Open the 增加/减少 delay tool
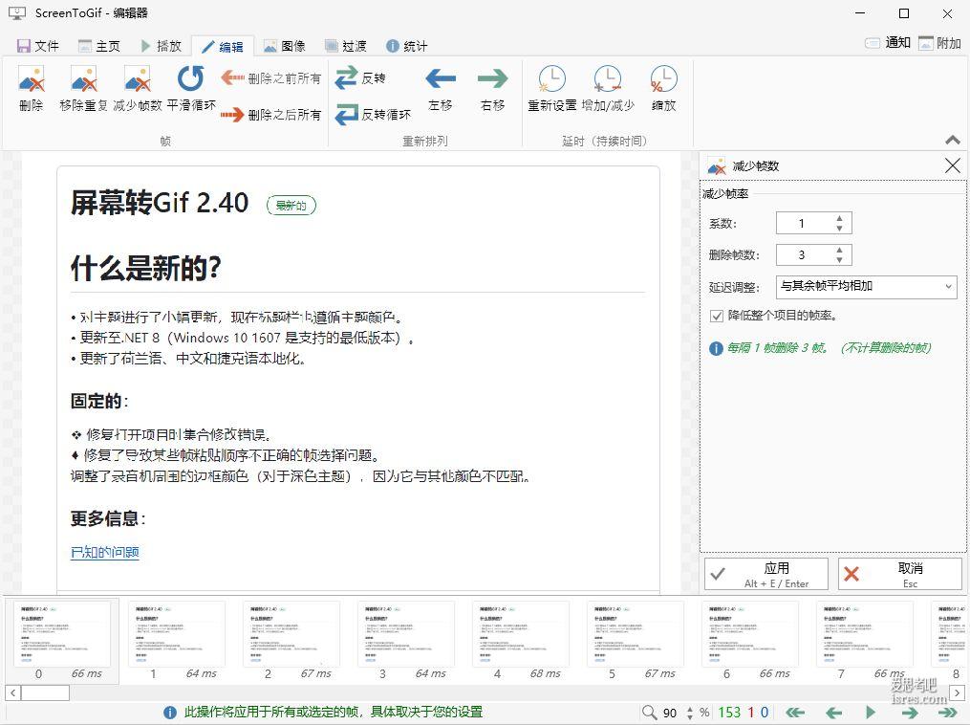970x725 pixels. pos(608,89)
